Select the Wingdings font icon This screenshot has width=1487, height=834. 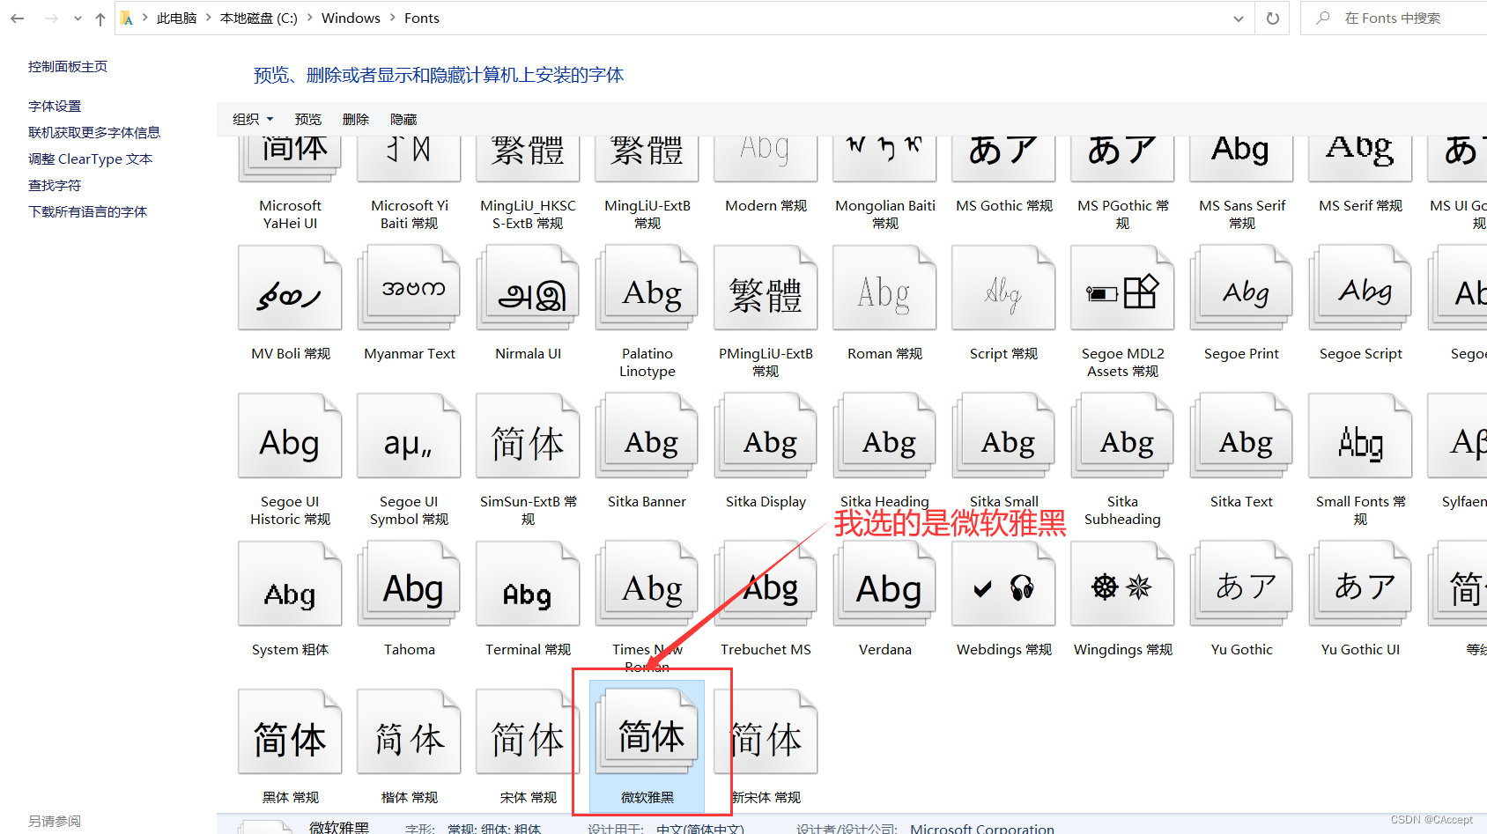1122,584
